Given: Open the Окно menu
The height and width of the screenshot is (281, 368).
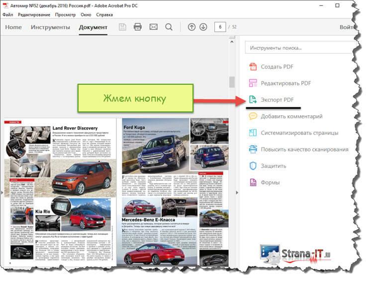Looking at the screenshot, I should point(86,14).
